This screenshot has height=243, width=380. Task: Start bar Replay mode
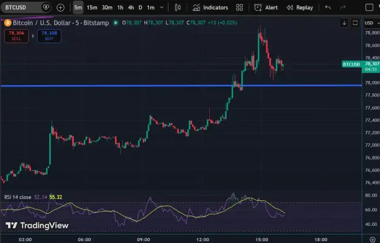click(x=300, y=7)
